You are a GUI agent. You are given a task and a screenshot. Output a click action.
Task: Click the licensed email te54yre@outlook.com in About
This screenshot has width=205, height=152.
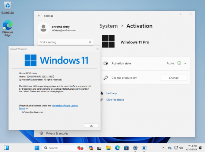pyautogui.click(x=32, y=112)
